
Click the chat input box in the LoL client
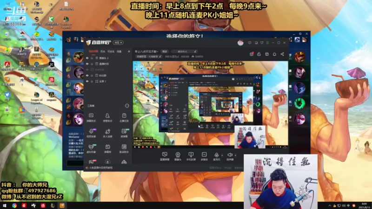[x=75, y=163]
